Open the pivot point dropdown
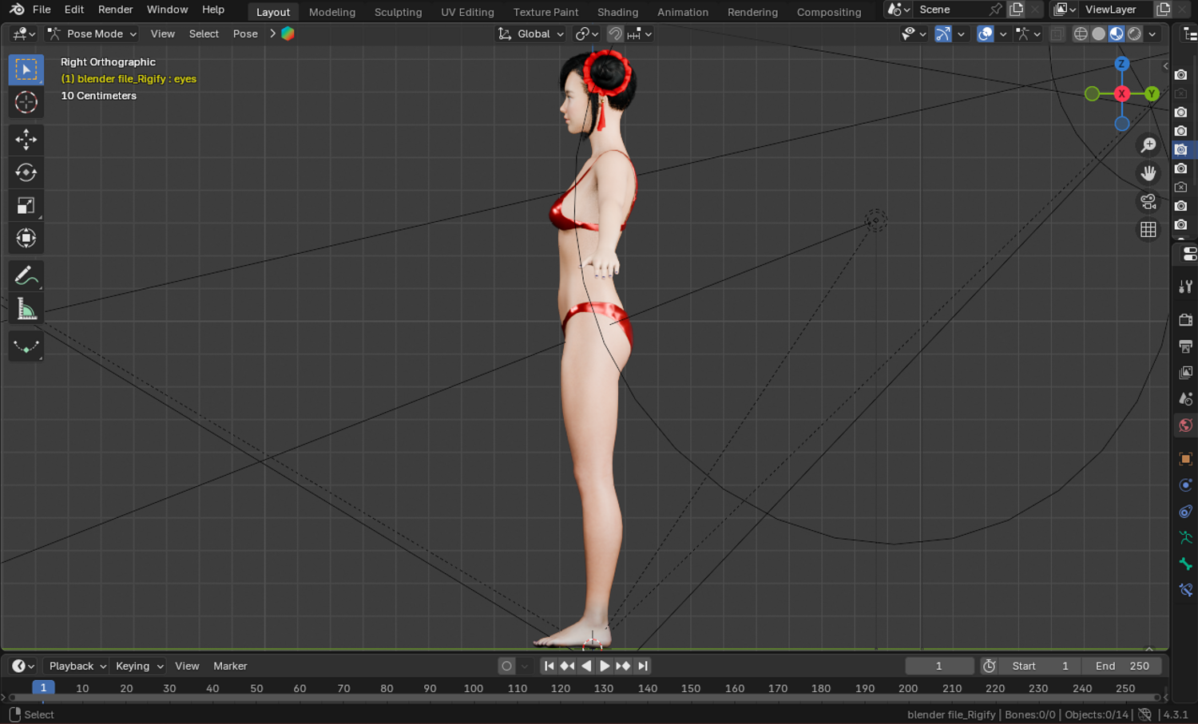Image resolution: width=1198 pixels, height=724 pixels. pyautogui.click(x=587, y=34)
